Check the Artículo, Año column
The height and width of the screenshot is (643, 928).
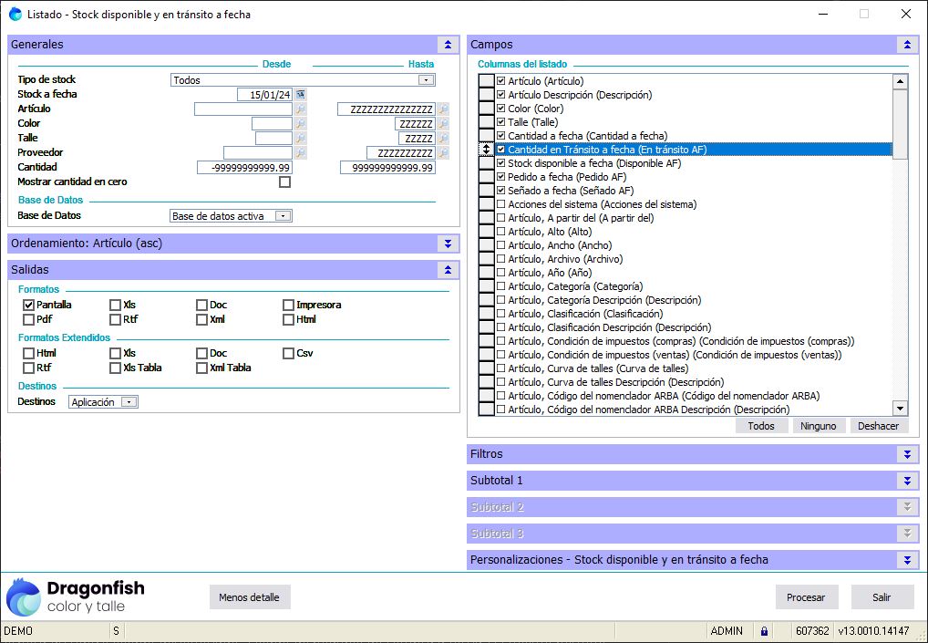click(x=501, y=273)
